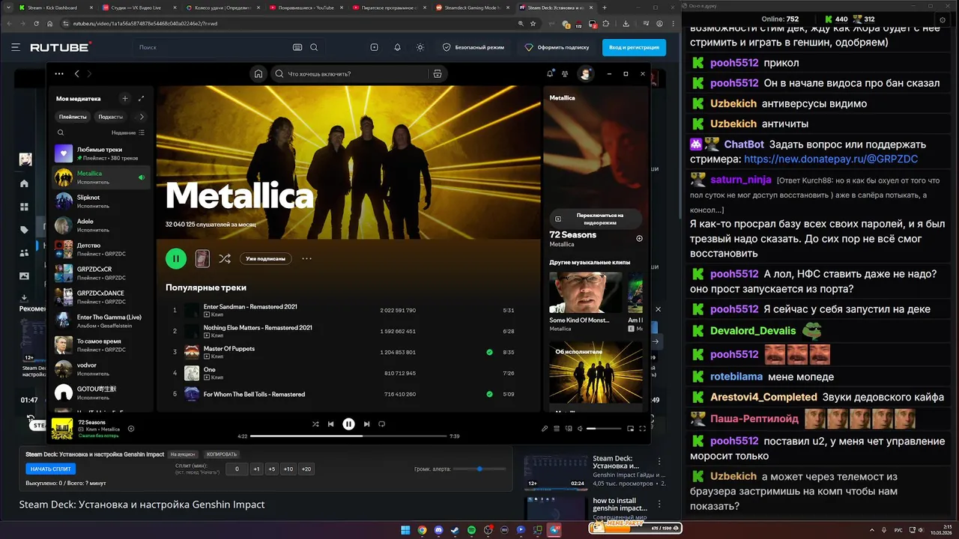Adjust Spotify volume slider
This screenshot has height=539, width=959.
[604, 428]
